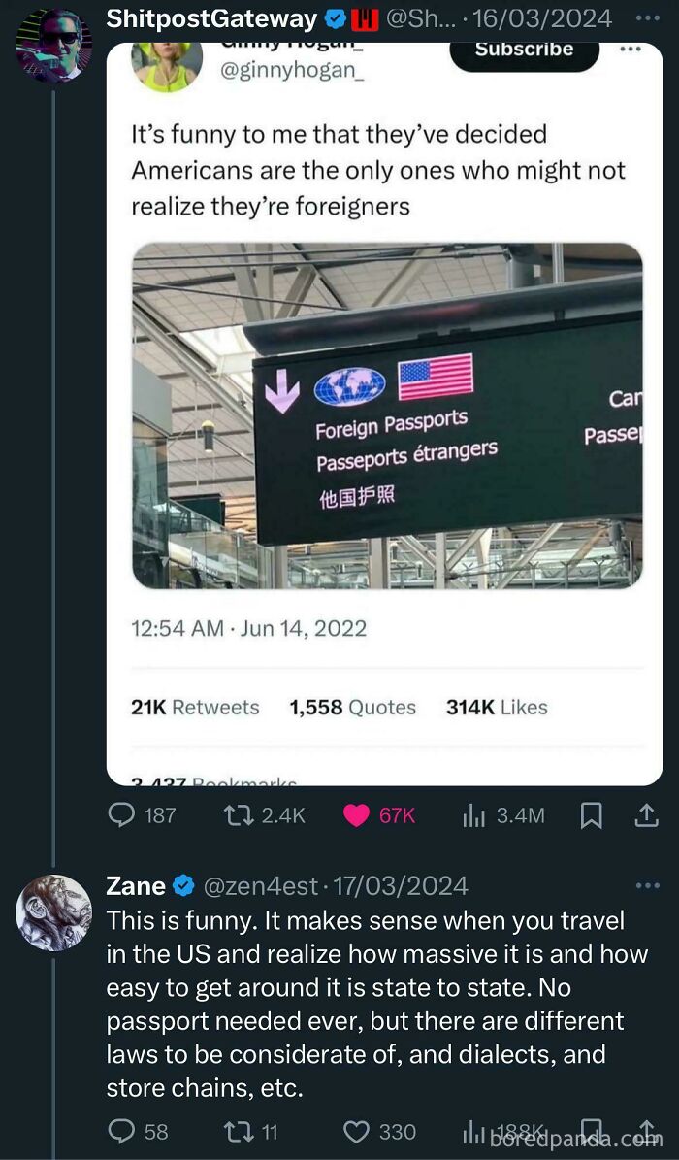Open the 21K Retweets list
The width and height of the screenshot is (679, 1160).
[x=195, y=708]
